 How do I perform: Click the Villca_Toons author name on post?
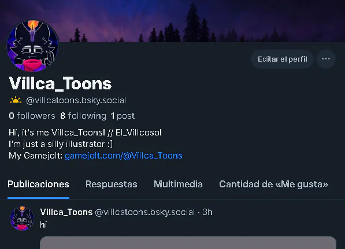[66, 212]
